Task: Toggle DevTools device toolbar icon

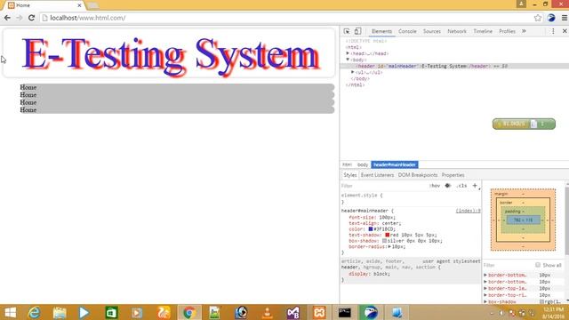Action: [x=357, y=31]
